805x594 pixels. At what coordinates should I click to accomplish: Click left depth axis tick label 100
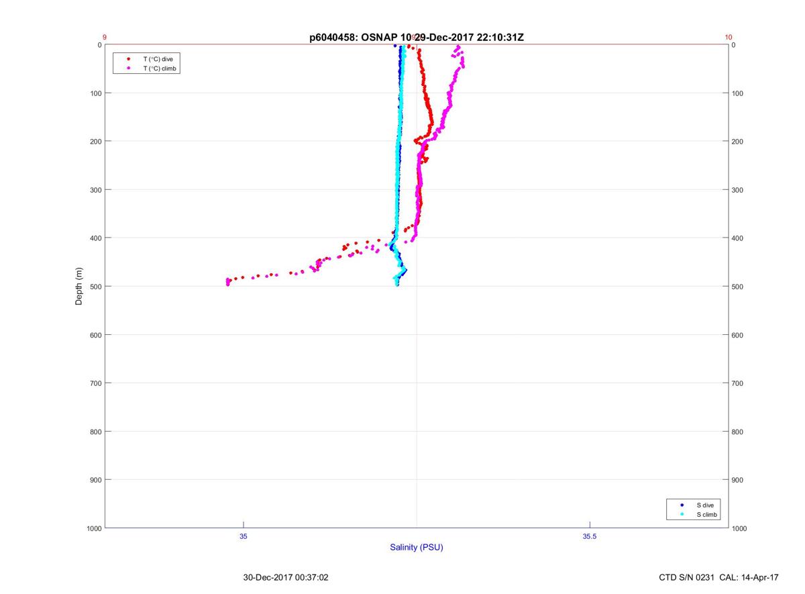coord(96,93)
